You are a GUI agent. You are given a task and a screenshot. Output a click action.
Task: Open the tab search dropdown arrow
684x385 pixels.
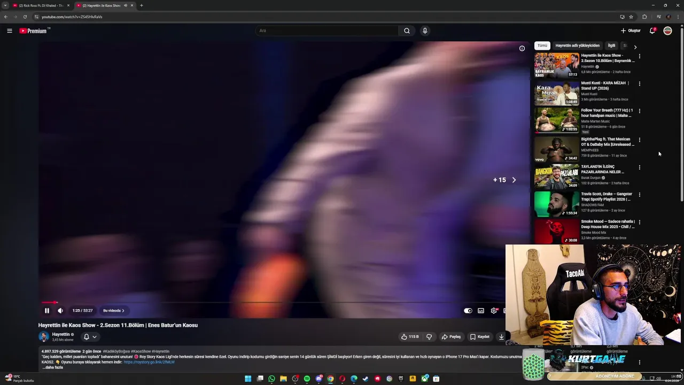[x=5, y=5]
